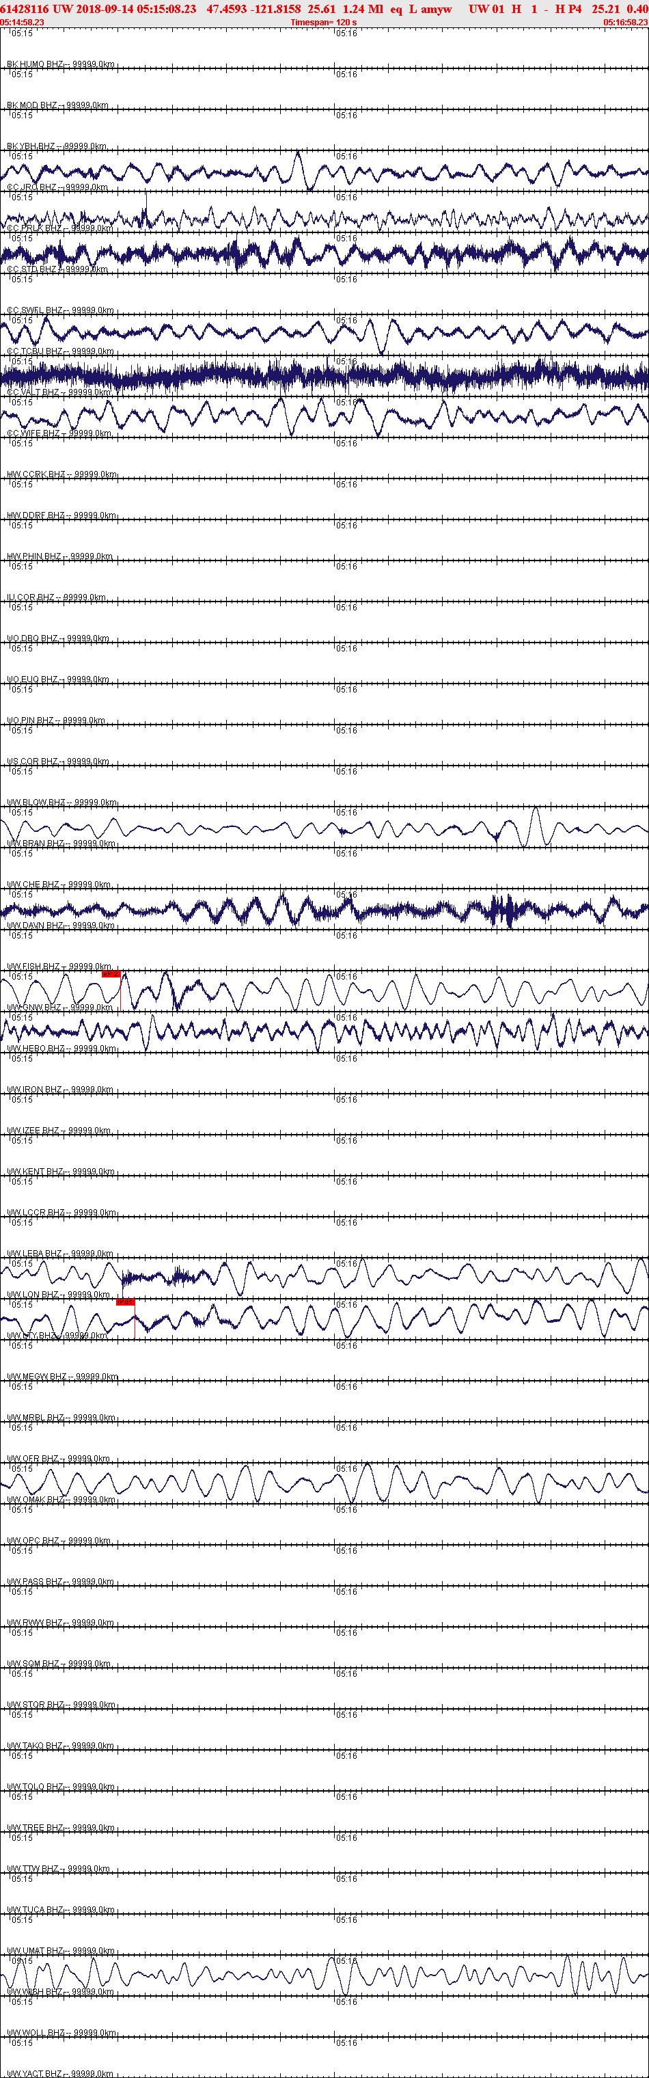Select the CC.SWFL.BHZ station label
649x2078 pixels.
pyautogui.click(x=61, y=310)
